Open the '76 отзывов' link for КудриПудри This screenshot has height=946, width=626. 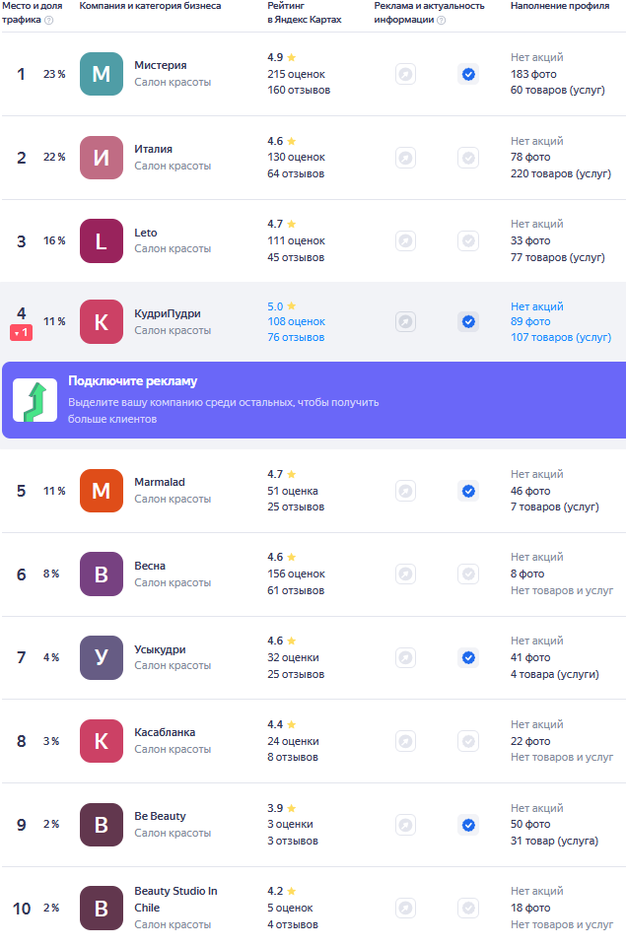(296, 337)
